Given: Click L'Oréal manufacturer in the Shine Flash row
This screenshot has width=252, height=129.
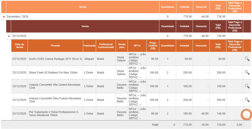Looking at the screenshot, I should click(89, 72).
